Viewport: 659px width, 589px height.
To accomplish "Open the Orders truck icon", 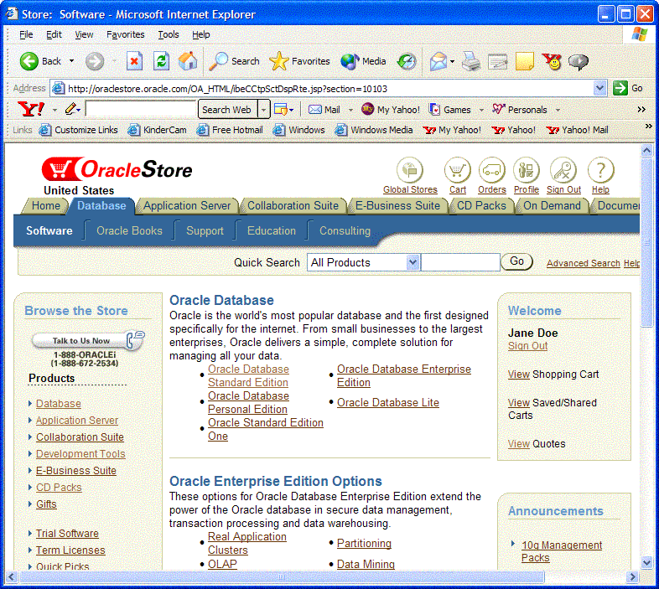I will (x=491, y=170).
